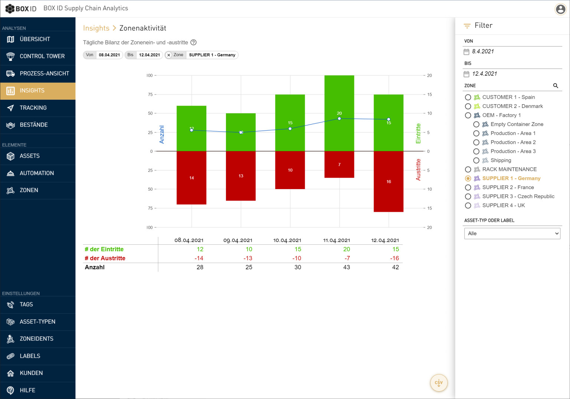Click the Insights breadcrumb link
Viewport: 570px width, 399px height.
(96, 28)
